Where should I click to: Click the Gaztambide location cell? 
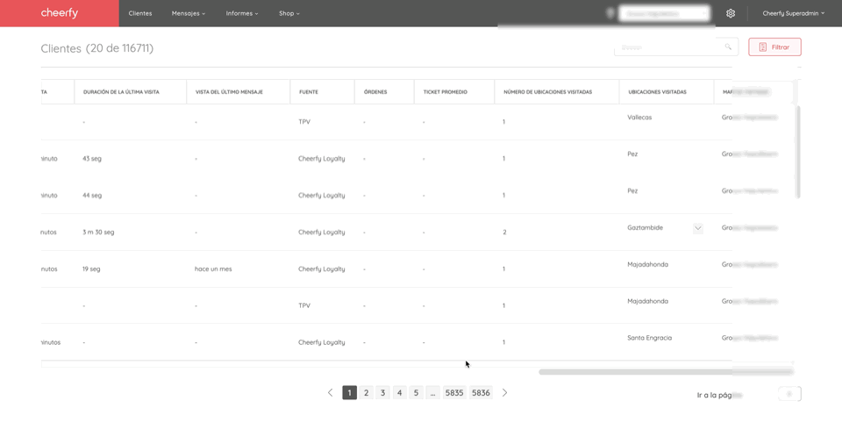pos(645,228)
